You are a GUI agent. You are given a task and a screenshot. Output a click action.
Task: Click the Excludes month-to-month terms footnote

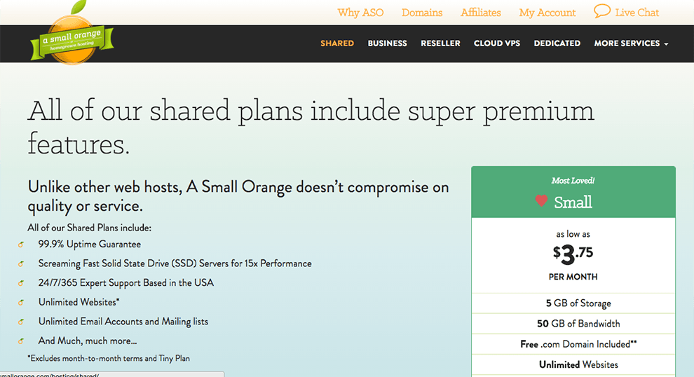point(109,358)
